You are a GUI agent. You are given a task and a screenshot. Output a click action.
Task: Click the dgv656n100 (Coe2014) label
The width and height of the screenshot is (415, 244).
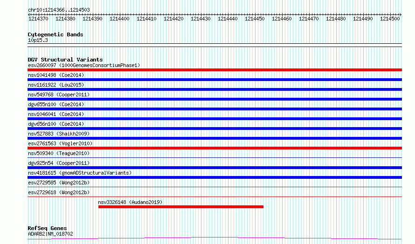56,124
